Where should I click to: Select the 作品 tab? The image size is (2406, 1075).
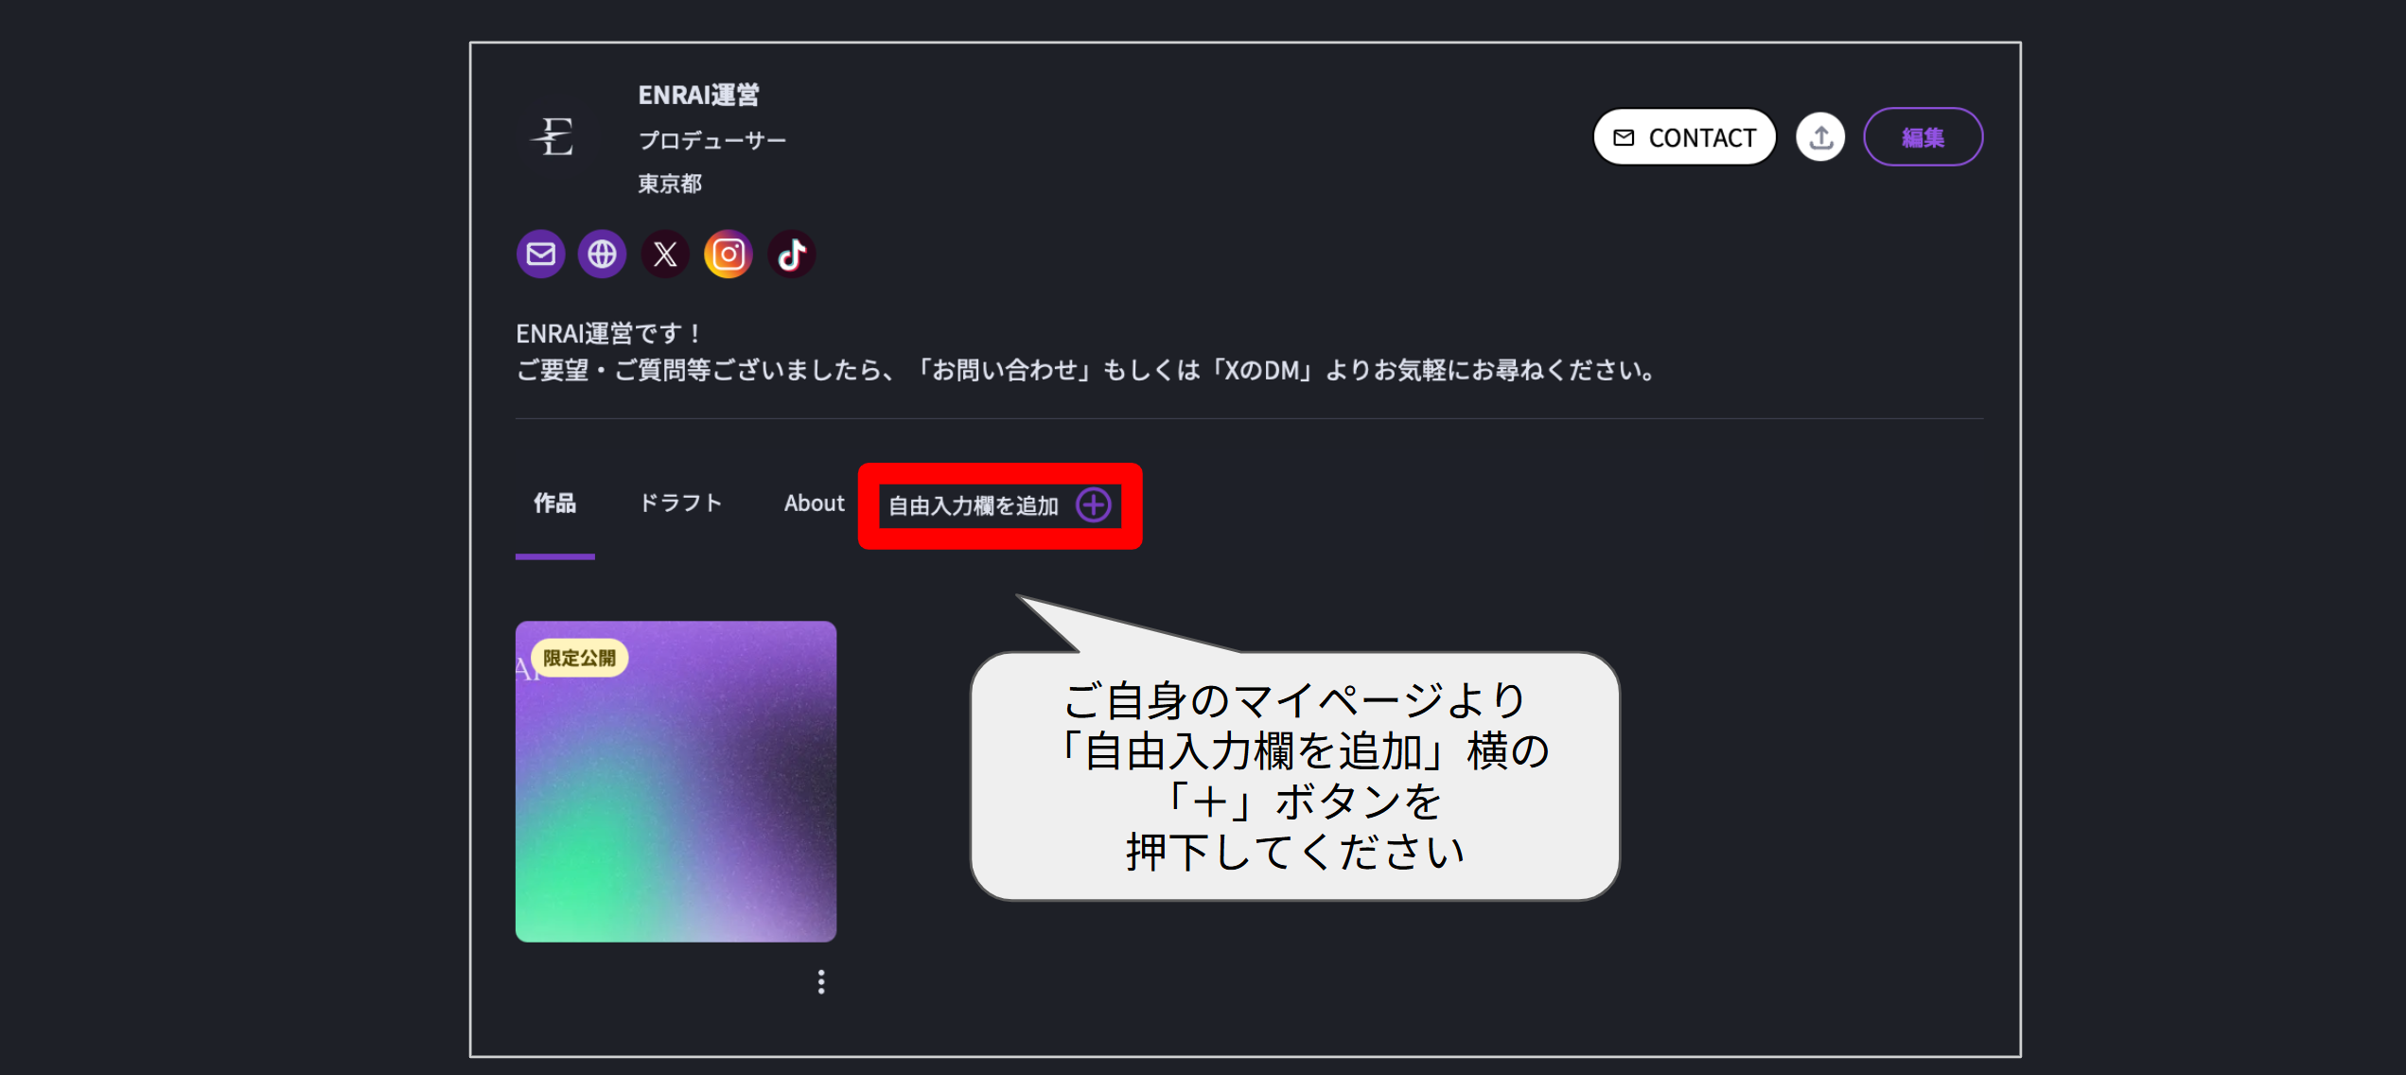tap(554, 503)
